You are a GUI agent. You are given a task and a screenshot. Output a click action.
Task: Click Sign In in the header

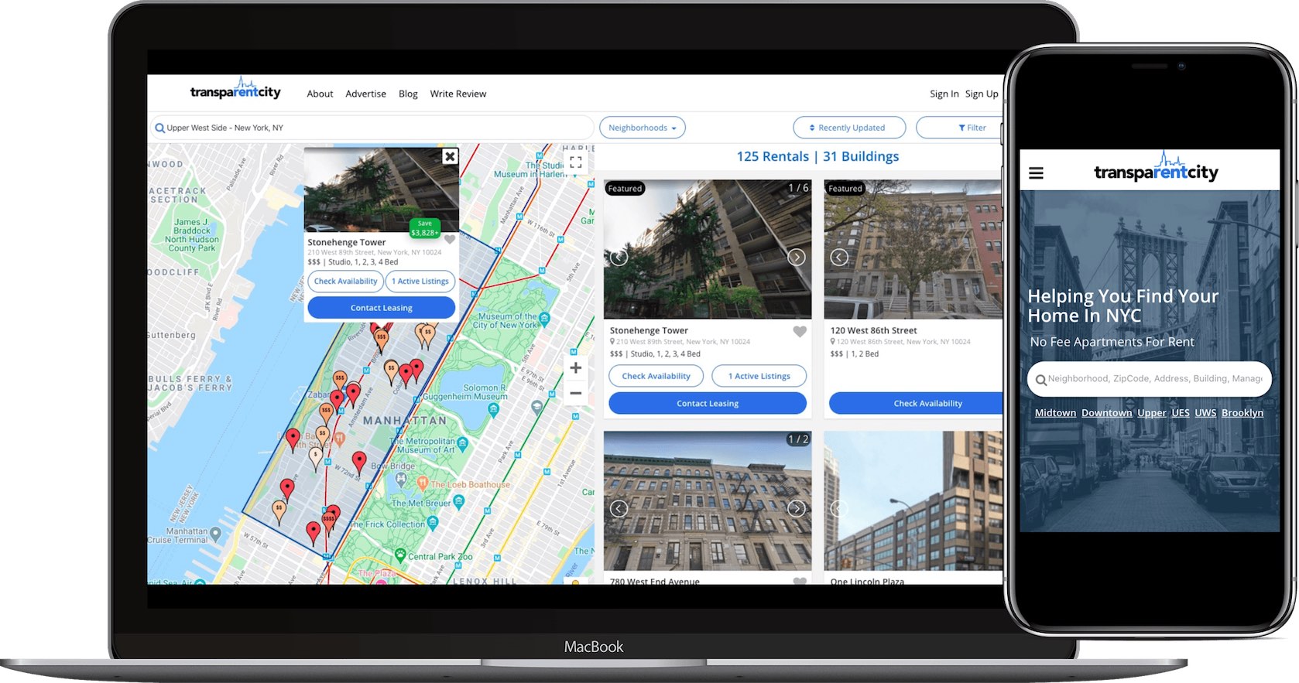click(944, 94)
